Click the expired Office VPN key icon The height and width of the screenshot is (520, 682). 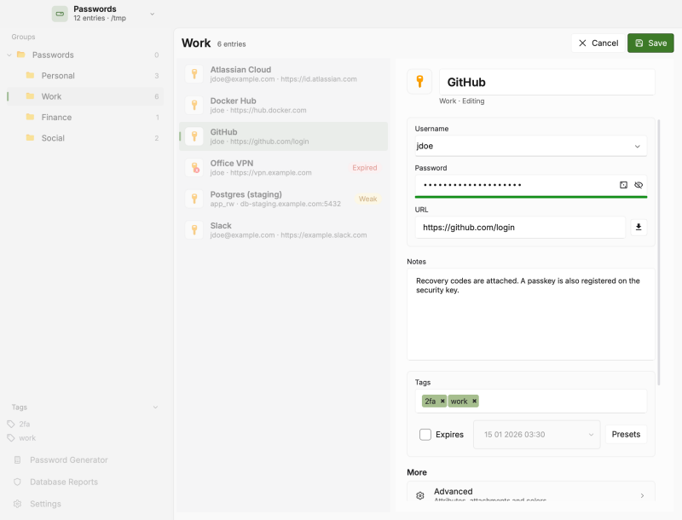click(x=194, y=168)
